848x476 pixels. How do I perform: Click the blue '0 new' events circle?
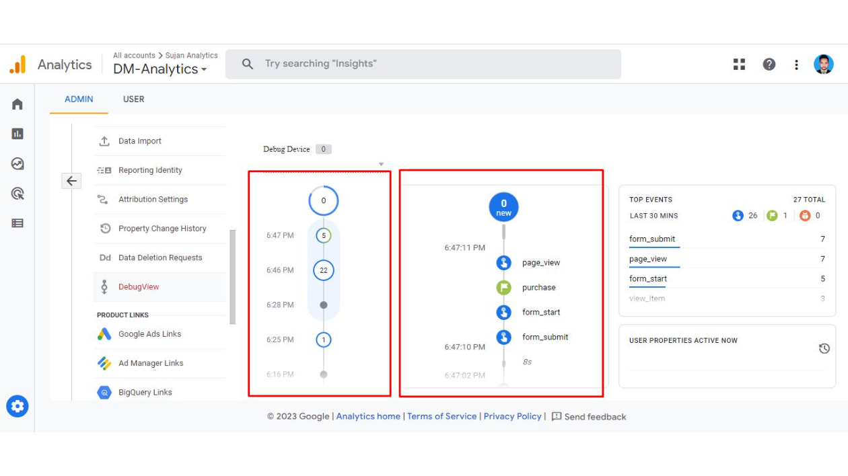coord(503,208)
